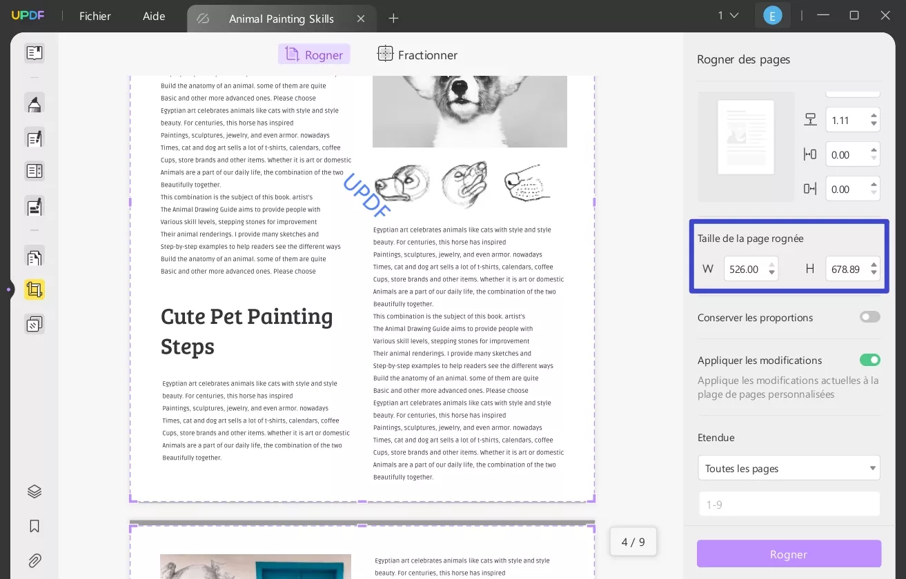The width and height of the screenshot is (906, 579).
Task: Click the UPDF logo
Action: [x=28, y=15]
